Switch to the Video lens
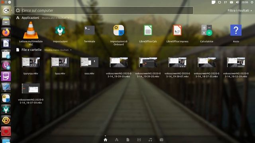Viewport: 255px width, 143px height. click(139, 139)
